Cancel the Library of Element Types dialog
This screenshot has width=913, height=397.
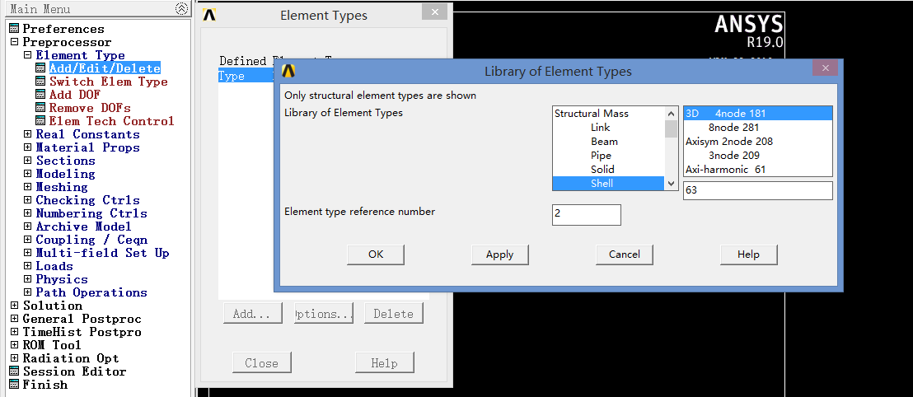point(625,255)
